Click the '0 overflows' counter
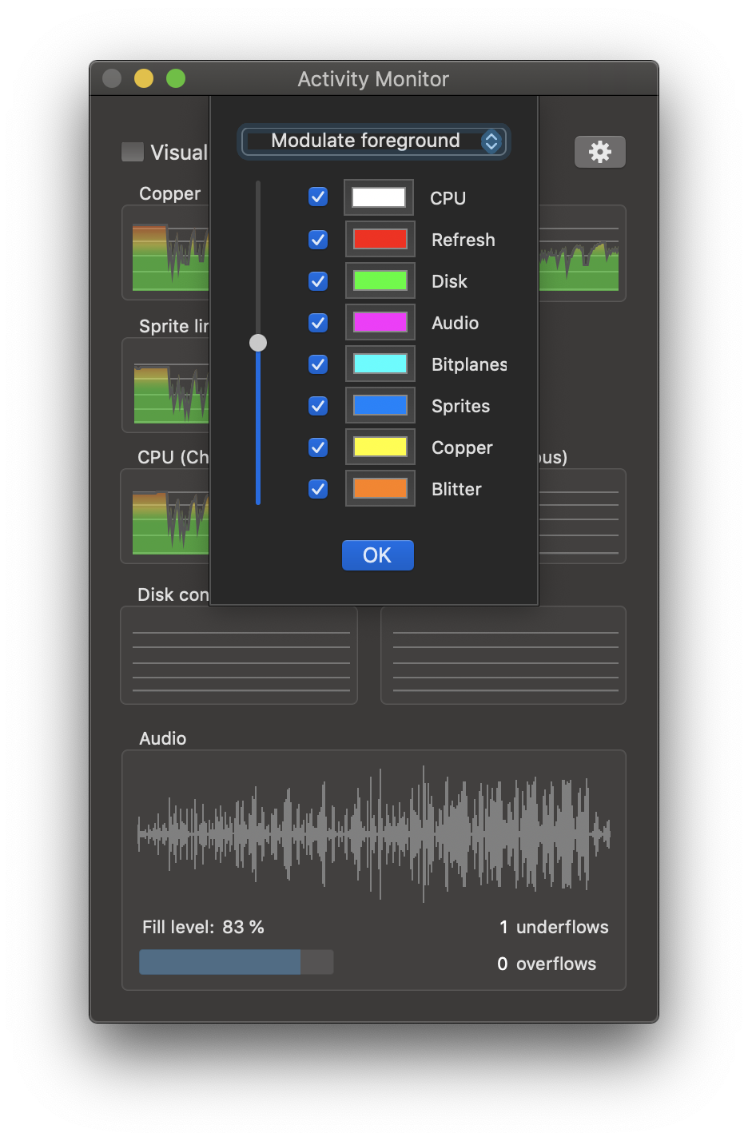The height and width of the screenshot is (1141, 748). point(547,964)
